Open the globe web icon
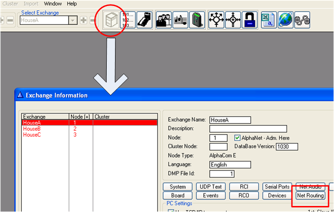Image resolution: width=334 pixels, height=212 pixels. pos(285,20)
